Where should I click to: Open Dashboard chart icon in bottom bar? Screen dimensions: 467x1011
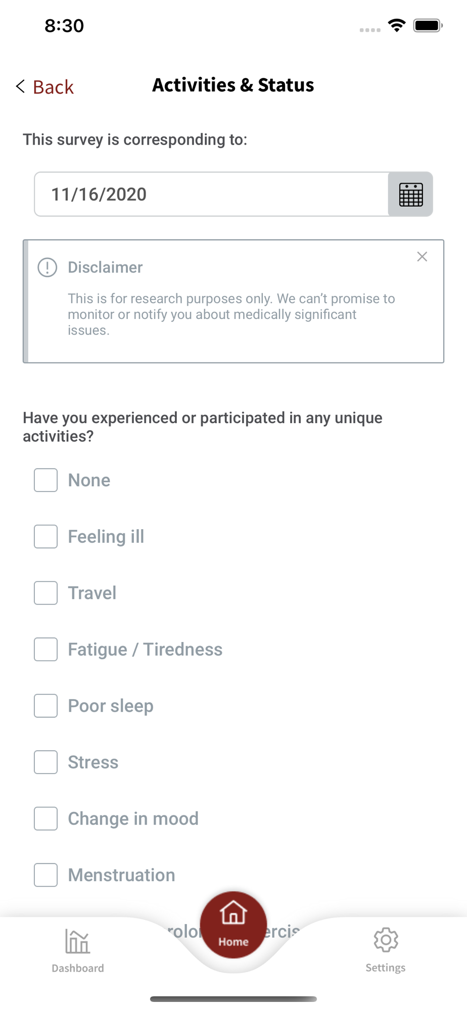pos(77,941)
